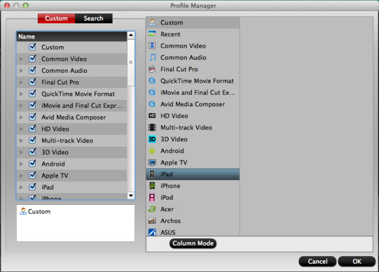Uncheck the Multi-track Video checkbox
Viewport: 379px width, 272px height.
click(x=33, y=140)
